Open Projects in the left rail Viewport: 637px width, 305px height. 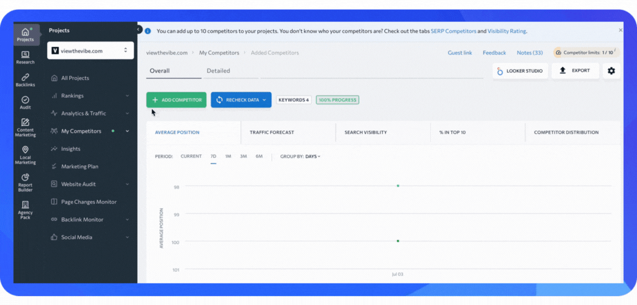(25, 34)
